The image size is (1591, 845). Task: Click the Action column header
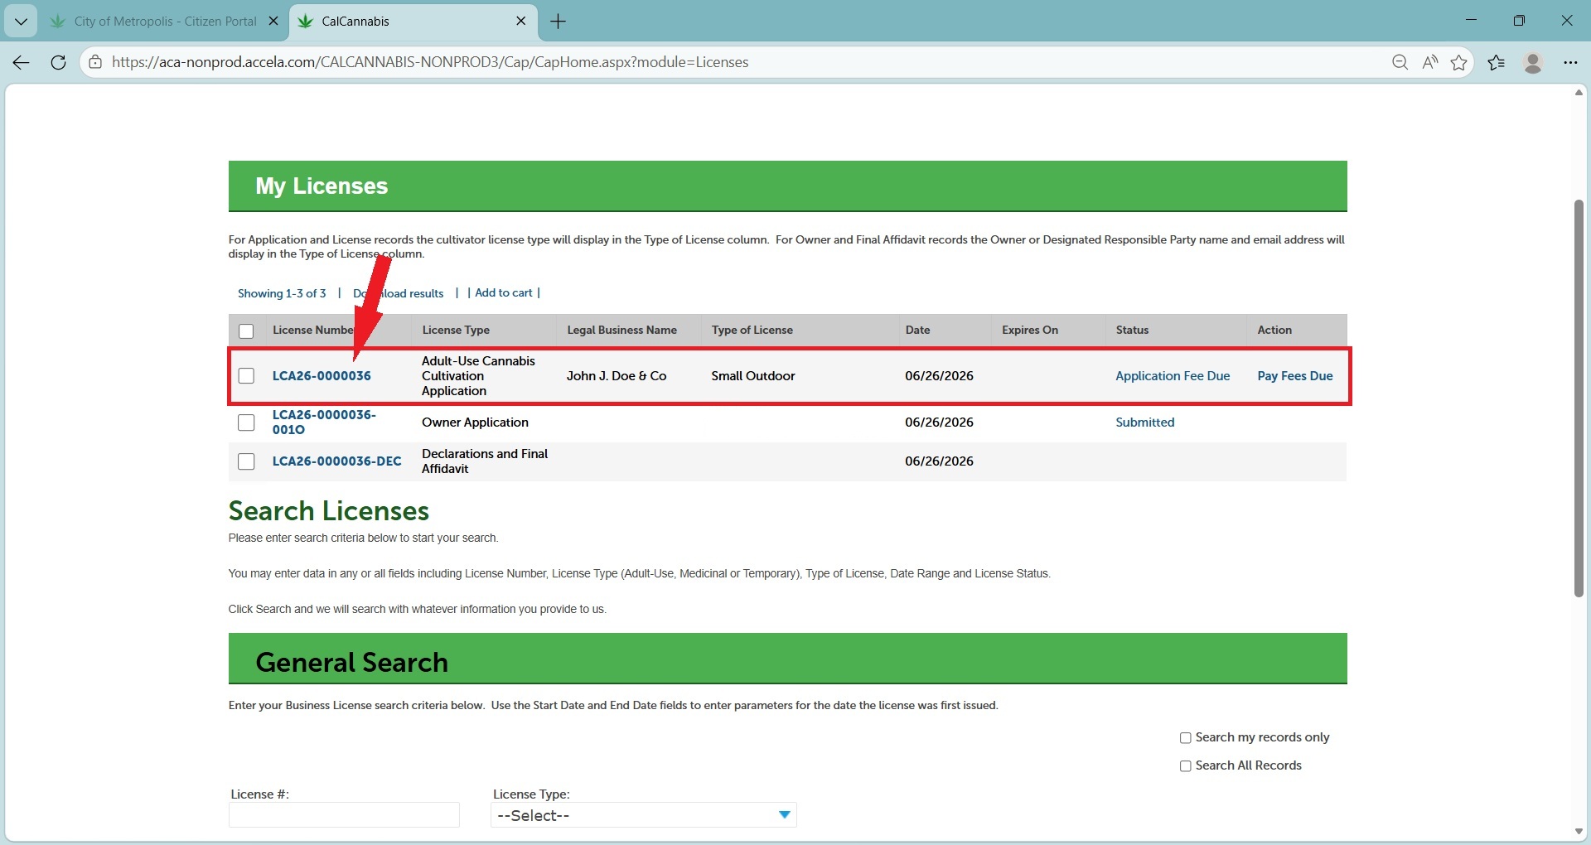(1274, 331)
